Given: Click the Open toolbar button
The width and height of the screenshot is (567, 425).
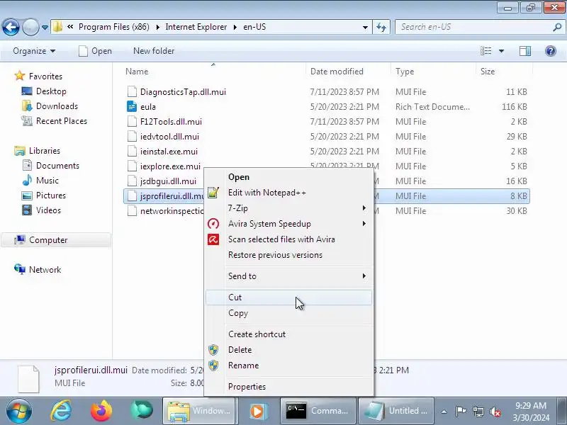Looking at the screenshot, I should 95,51.
